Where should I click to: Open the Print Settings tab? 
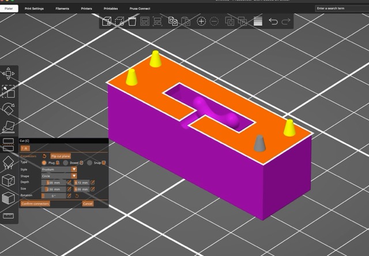(34, 9)
